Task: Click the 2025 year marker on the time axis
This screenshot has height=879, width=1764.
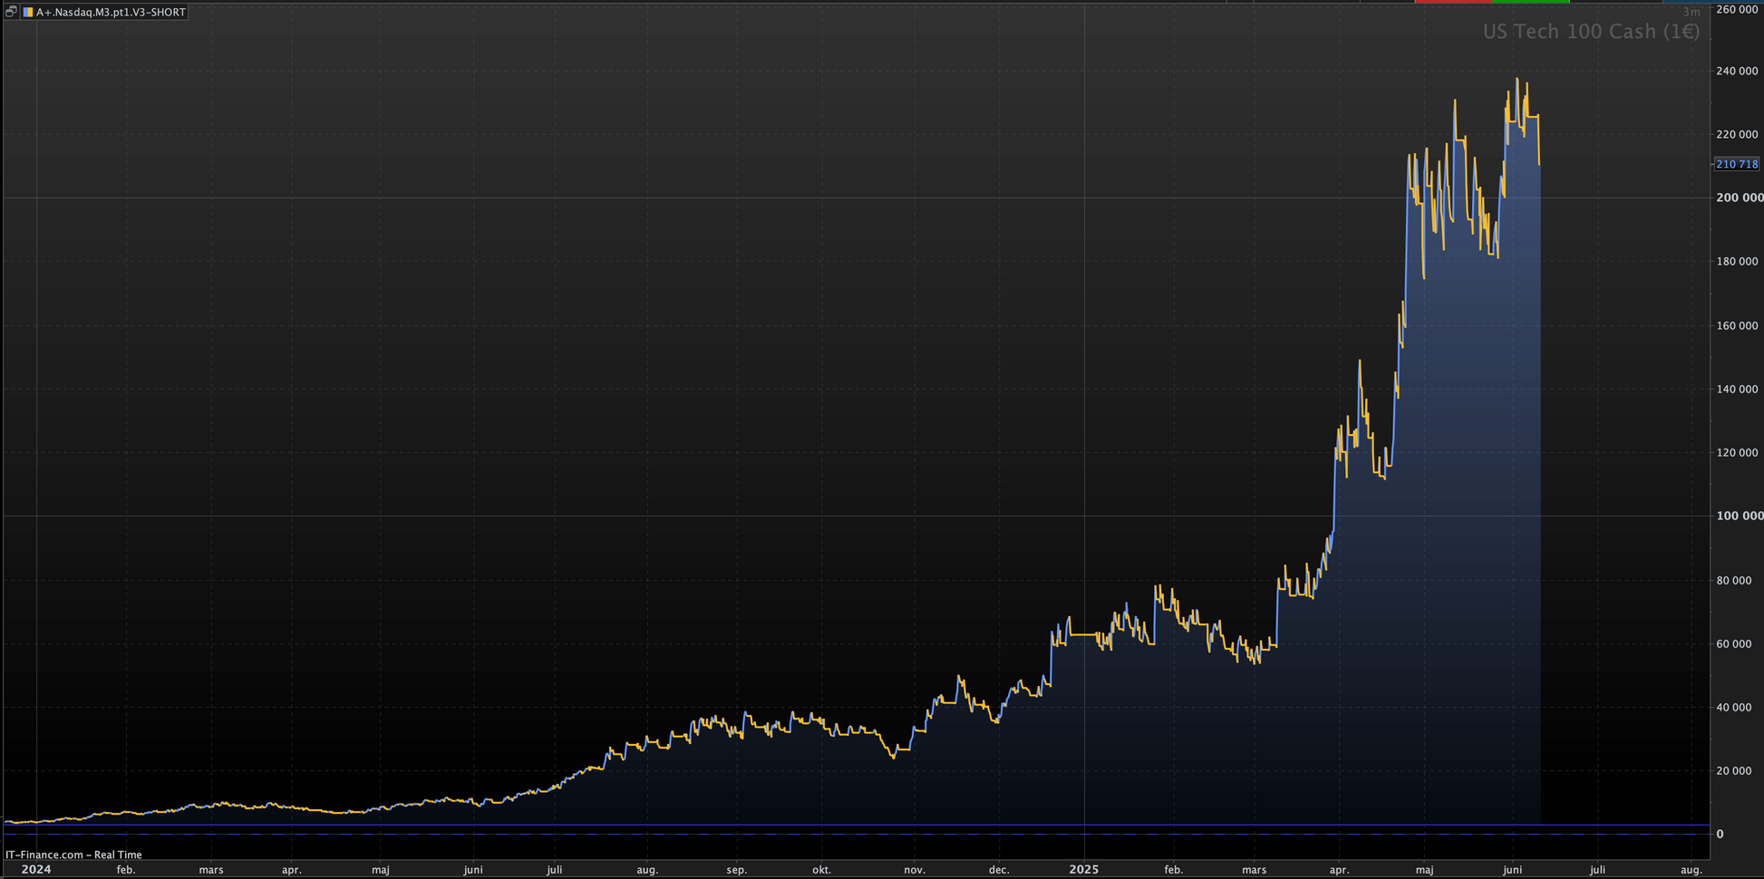Action: click(1083, 869)
